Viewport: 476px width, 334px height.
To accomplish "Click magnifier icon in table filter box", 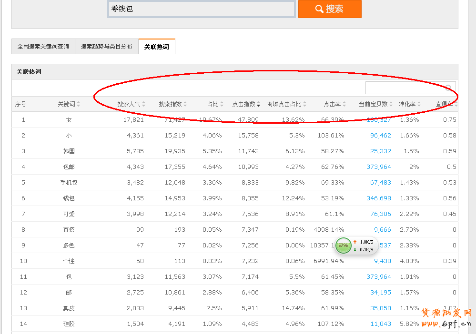I will [448, 88].
